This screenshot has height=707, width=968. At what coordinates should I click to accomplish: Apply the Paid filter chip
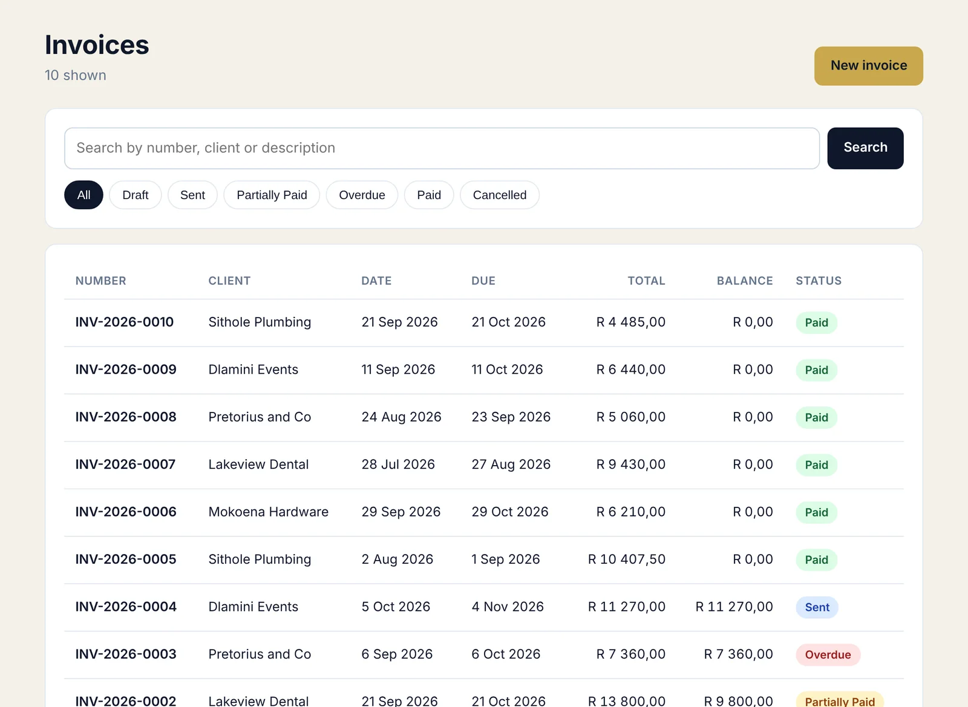pos(429,195)
